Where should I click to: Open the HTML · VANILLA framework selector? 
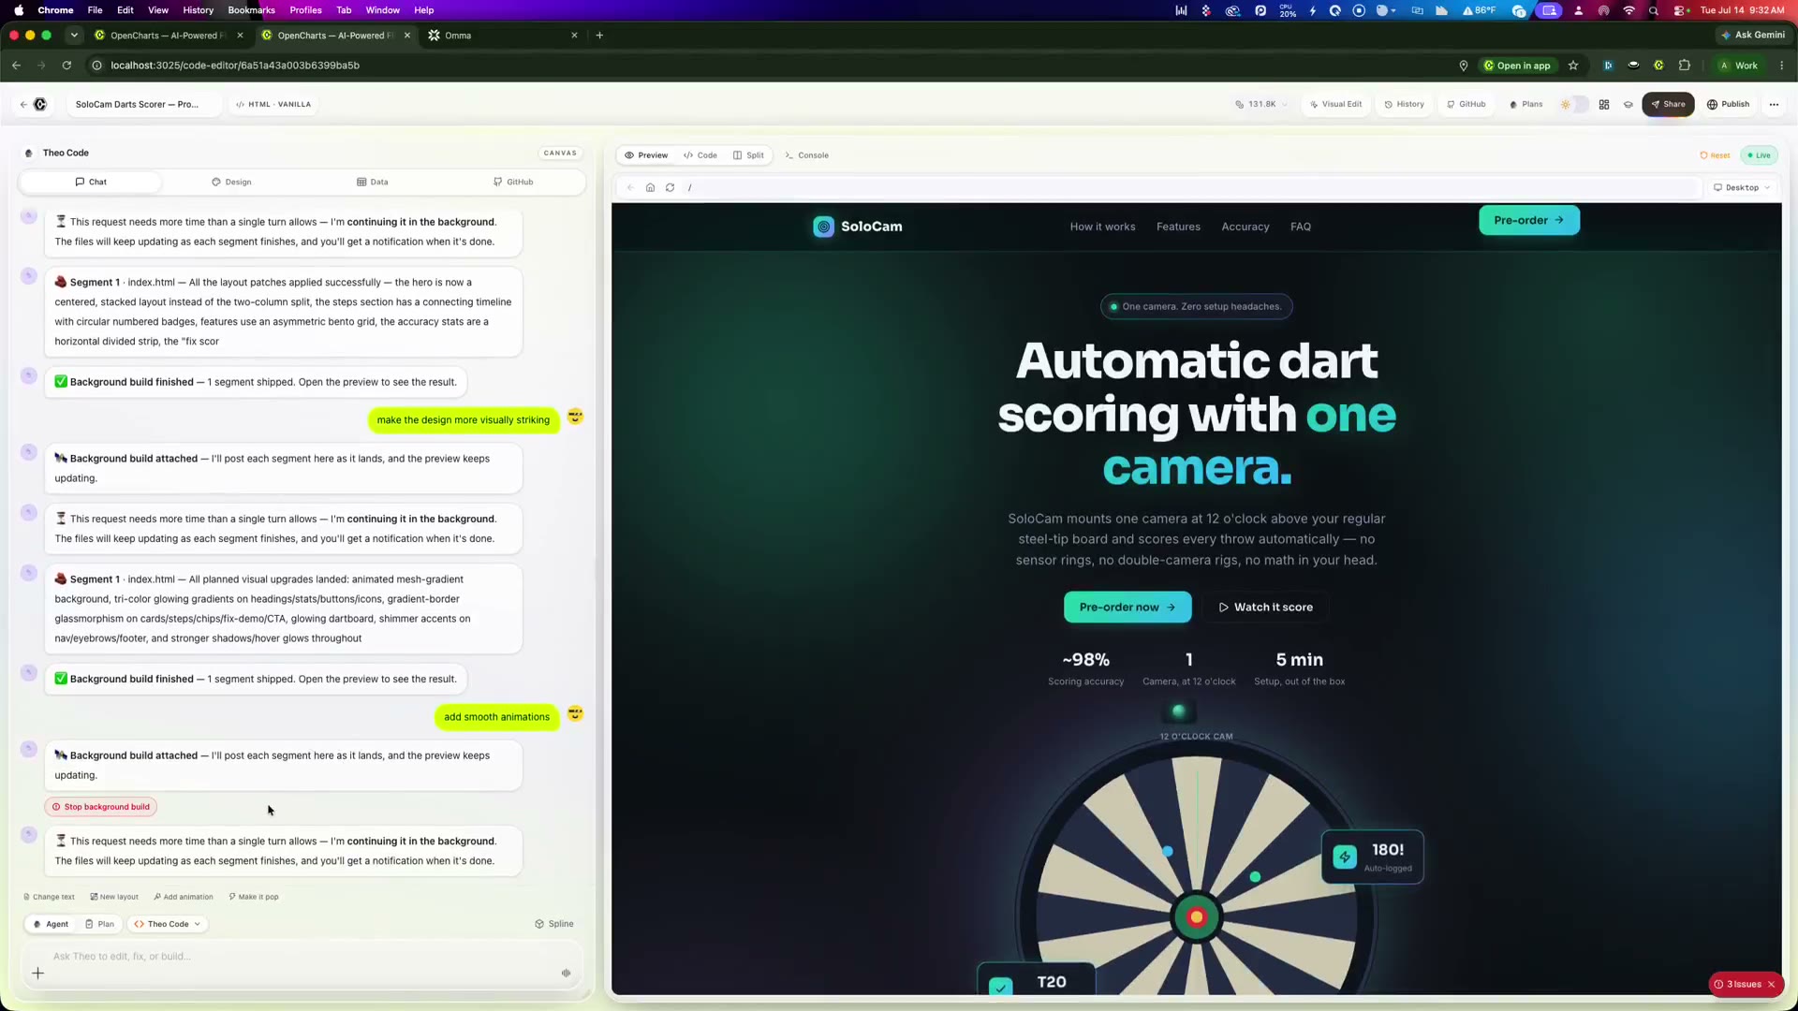(273, 105)
